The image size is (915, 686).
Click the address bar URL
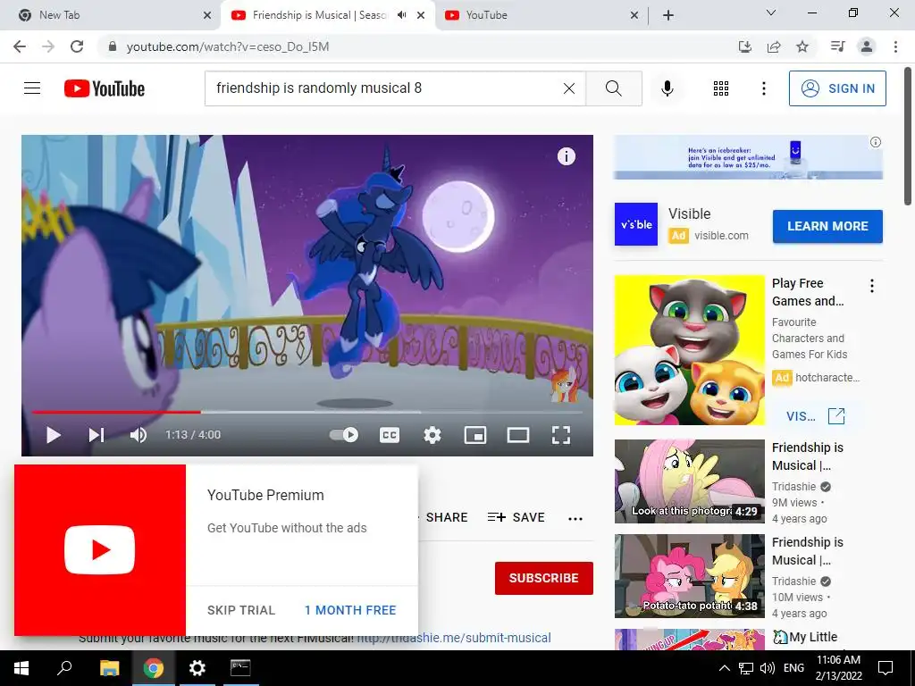(228, 46)
